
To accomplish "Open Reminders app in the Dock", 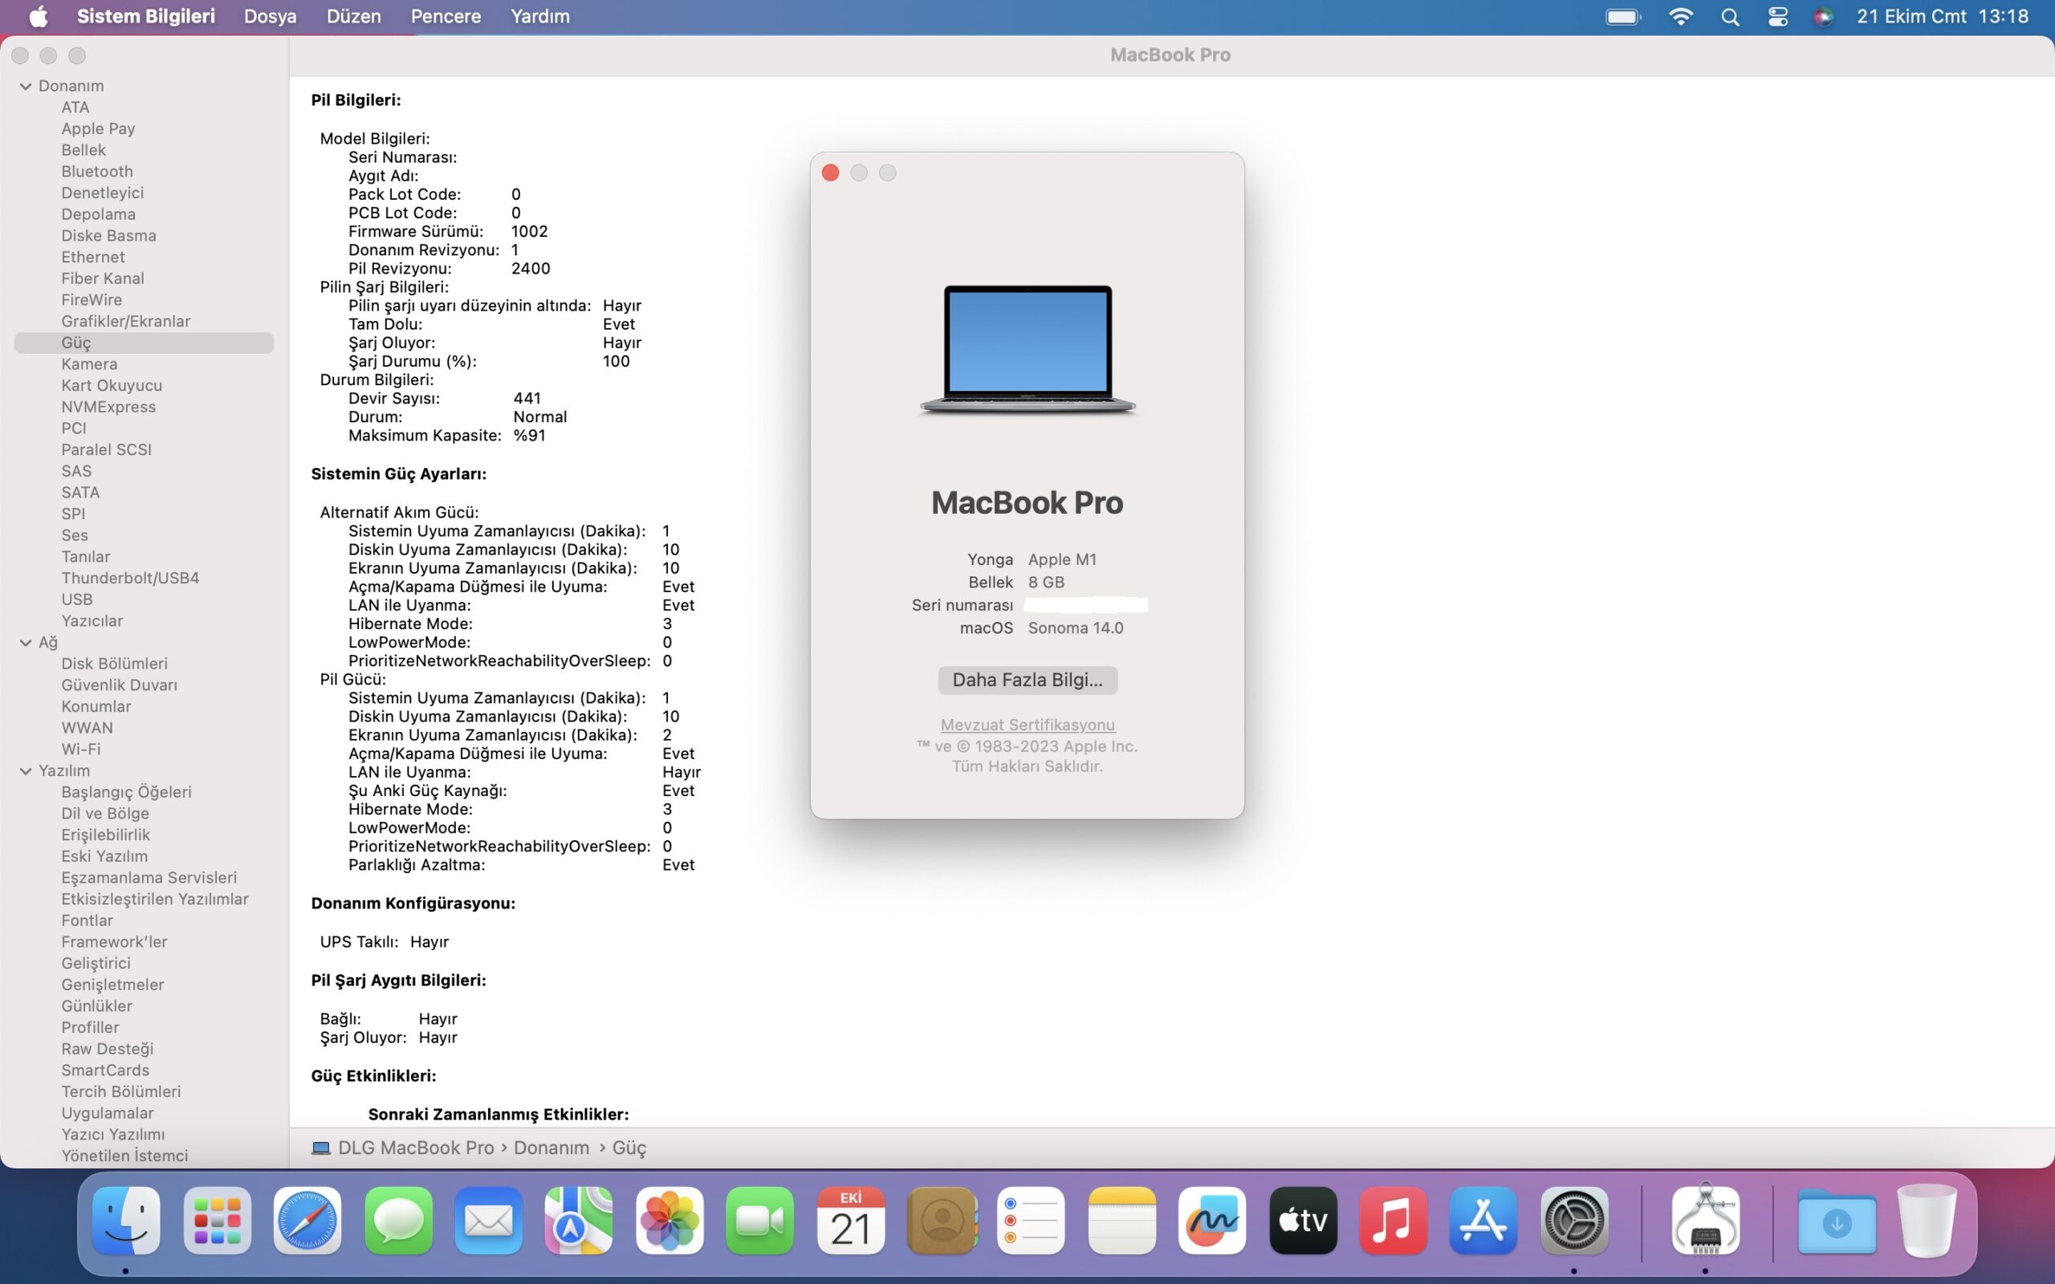I will click(1032, 1221).
